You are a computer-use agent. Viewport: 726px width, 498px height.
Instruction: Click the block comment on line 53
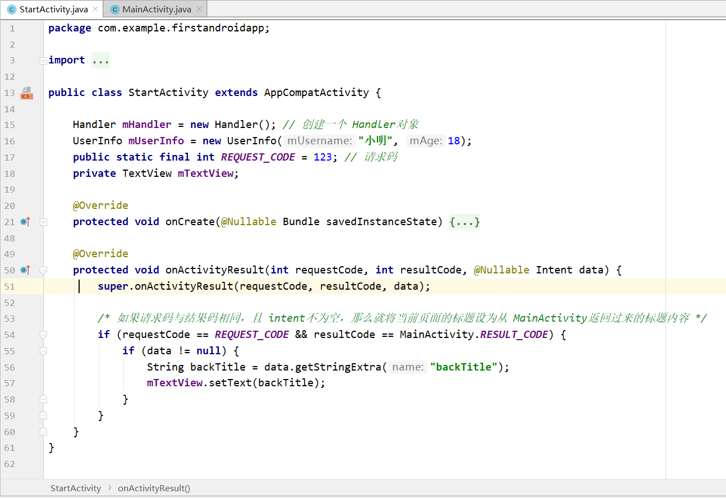pyautogui.click(x=402, y=318)
